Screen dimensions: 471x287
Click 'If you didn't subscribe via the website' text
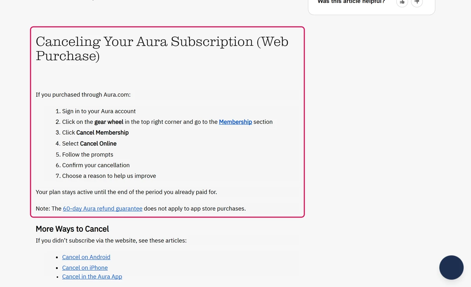point(111,241)
